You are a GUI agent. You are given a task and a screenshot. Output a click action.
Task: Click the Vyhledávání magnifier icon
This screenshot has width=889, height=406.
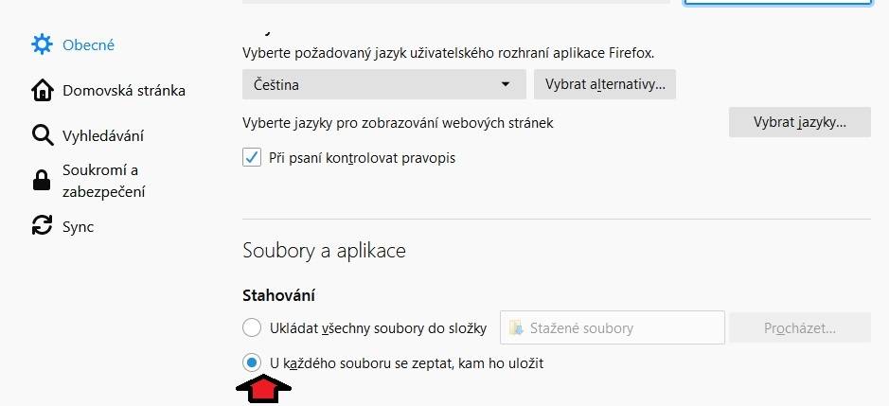pos(42,135)
